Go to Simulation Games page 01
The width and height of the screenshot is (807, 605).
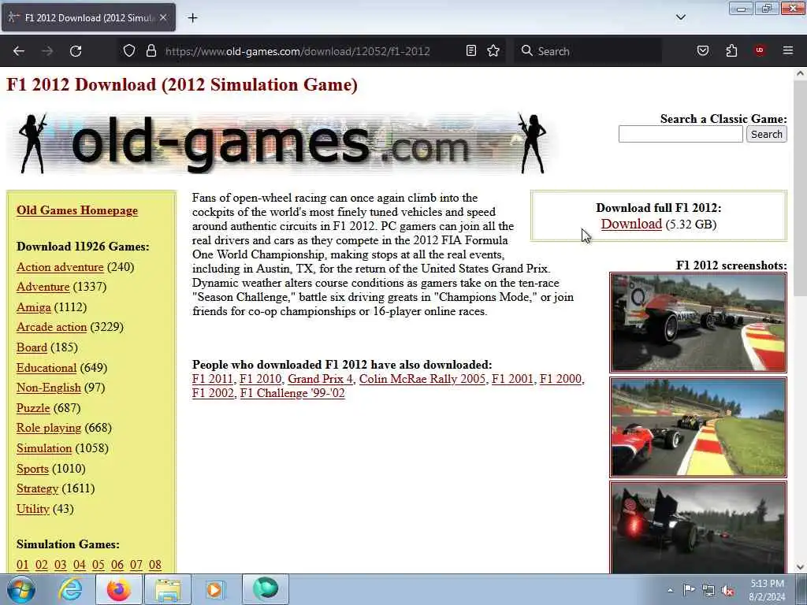pos(23,565)
